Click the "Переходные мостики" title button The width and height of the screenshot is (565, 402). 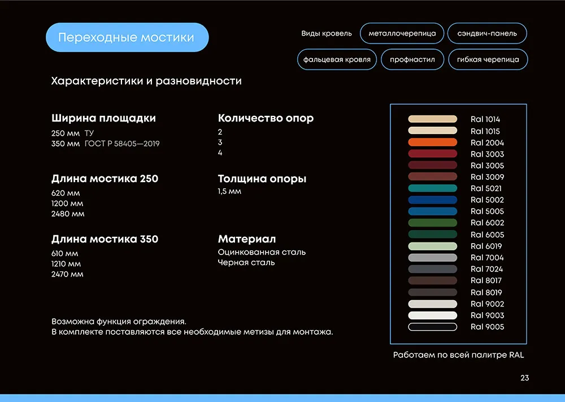tap(127, 37)
